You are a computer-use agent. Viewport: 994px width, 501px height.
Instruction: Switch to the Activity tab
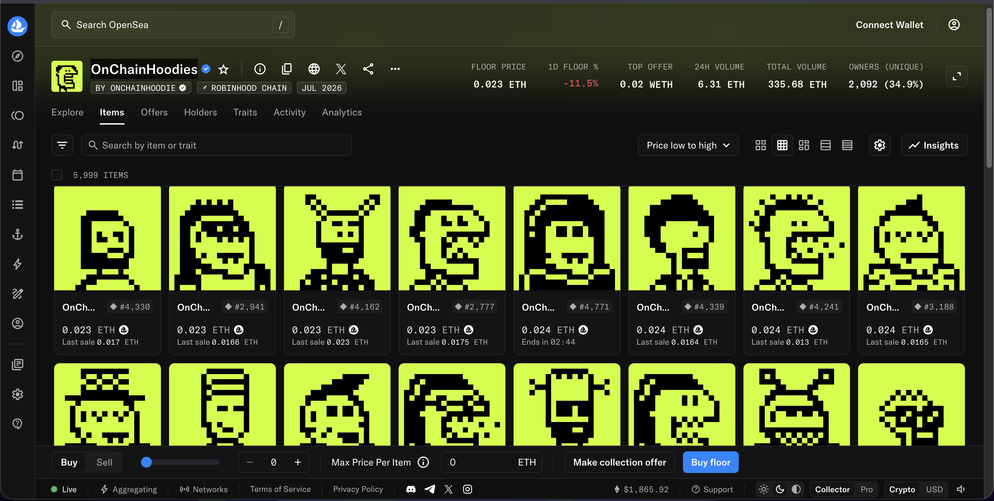(x=289, y=112)
